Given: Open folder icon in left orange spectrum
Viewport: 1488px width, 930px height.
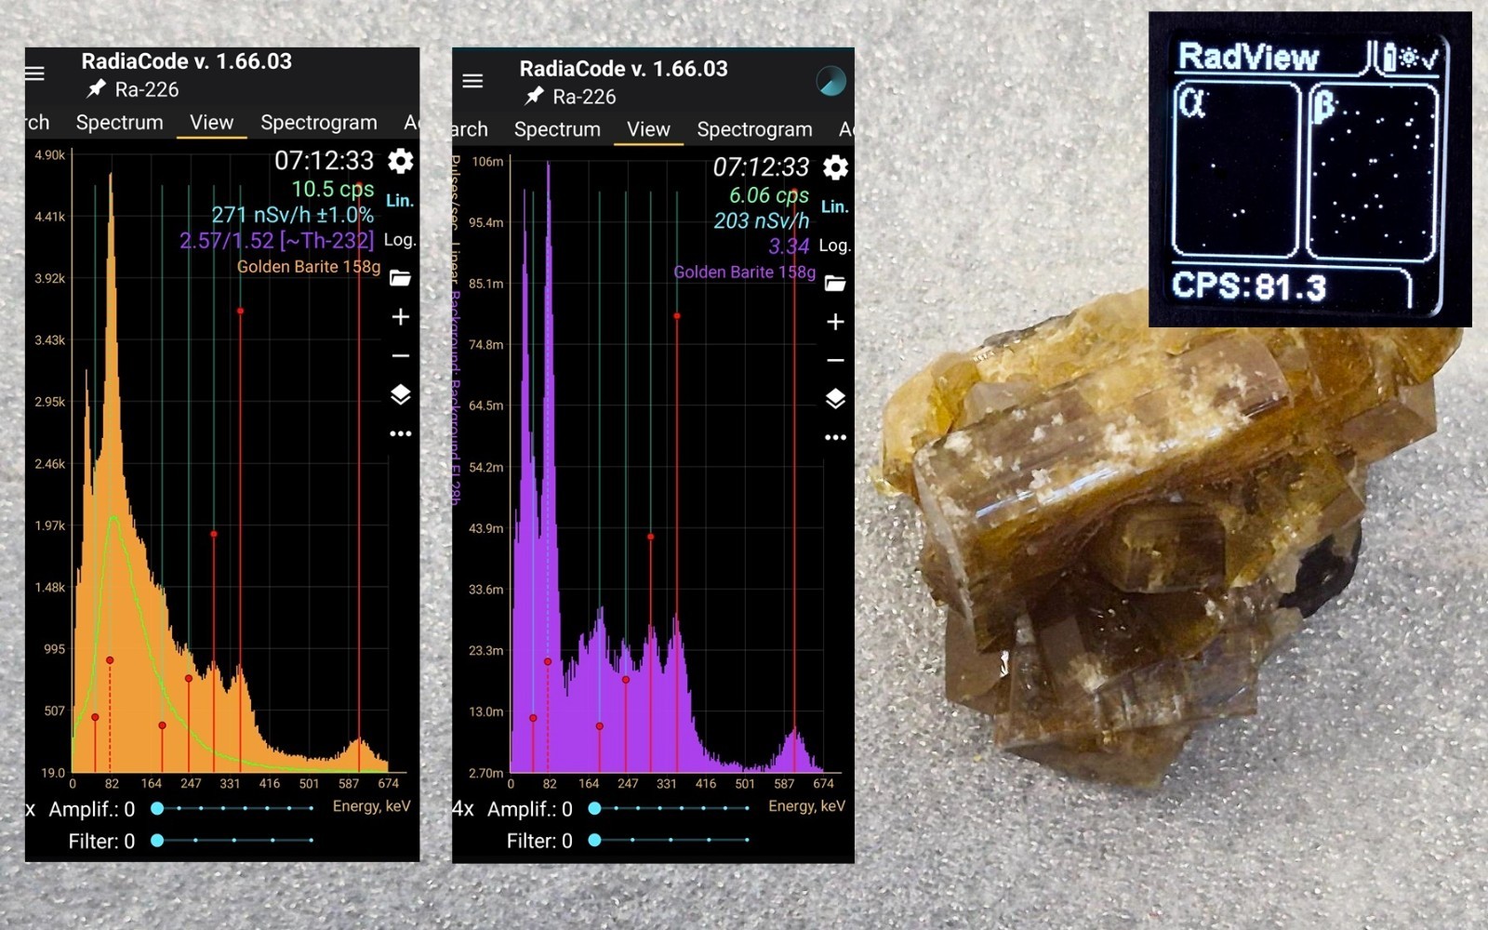Looking at the screenshot, I should pyautogui.click(x=400, y=277).
